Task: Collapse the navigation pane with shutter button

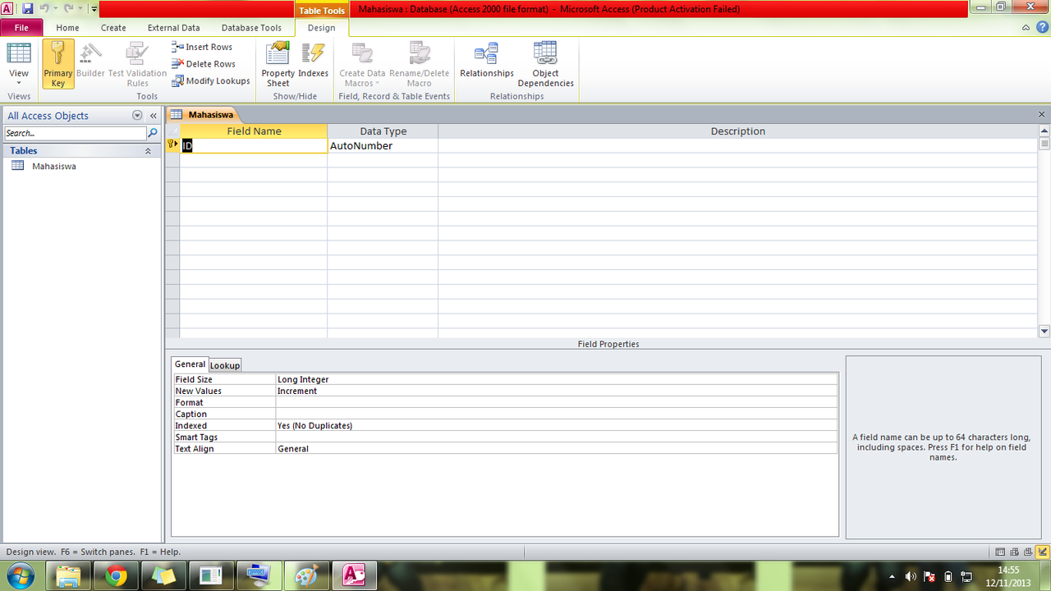Action: (153, 116)
